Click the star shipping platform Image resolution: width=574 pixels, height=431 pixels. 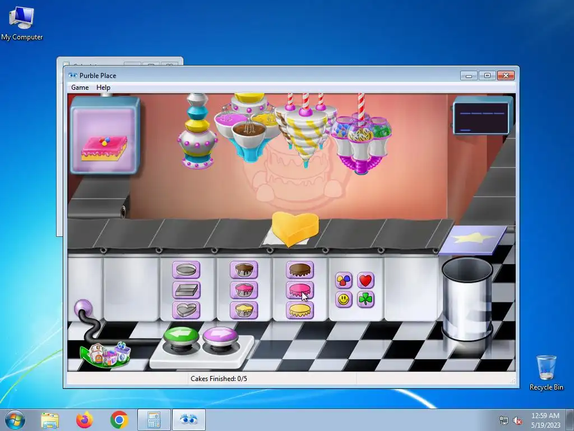(x=472, y=240)
